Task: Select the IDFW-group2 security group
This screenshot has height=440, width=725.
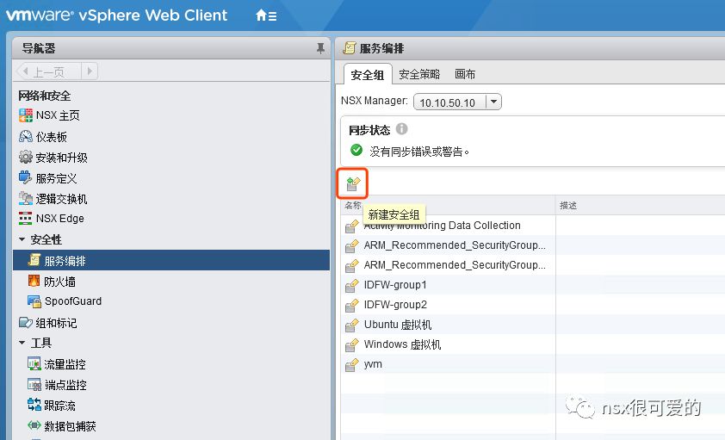Action: [x=533, y=305]
